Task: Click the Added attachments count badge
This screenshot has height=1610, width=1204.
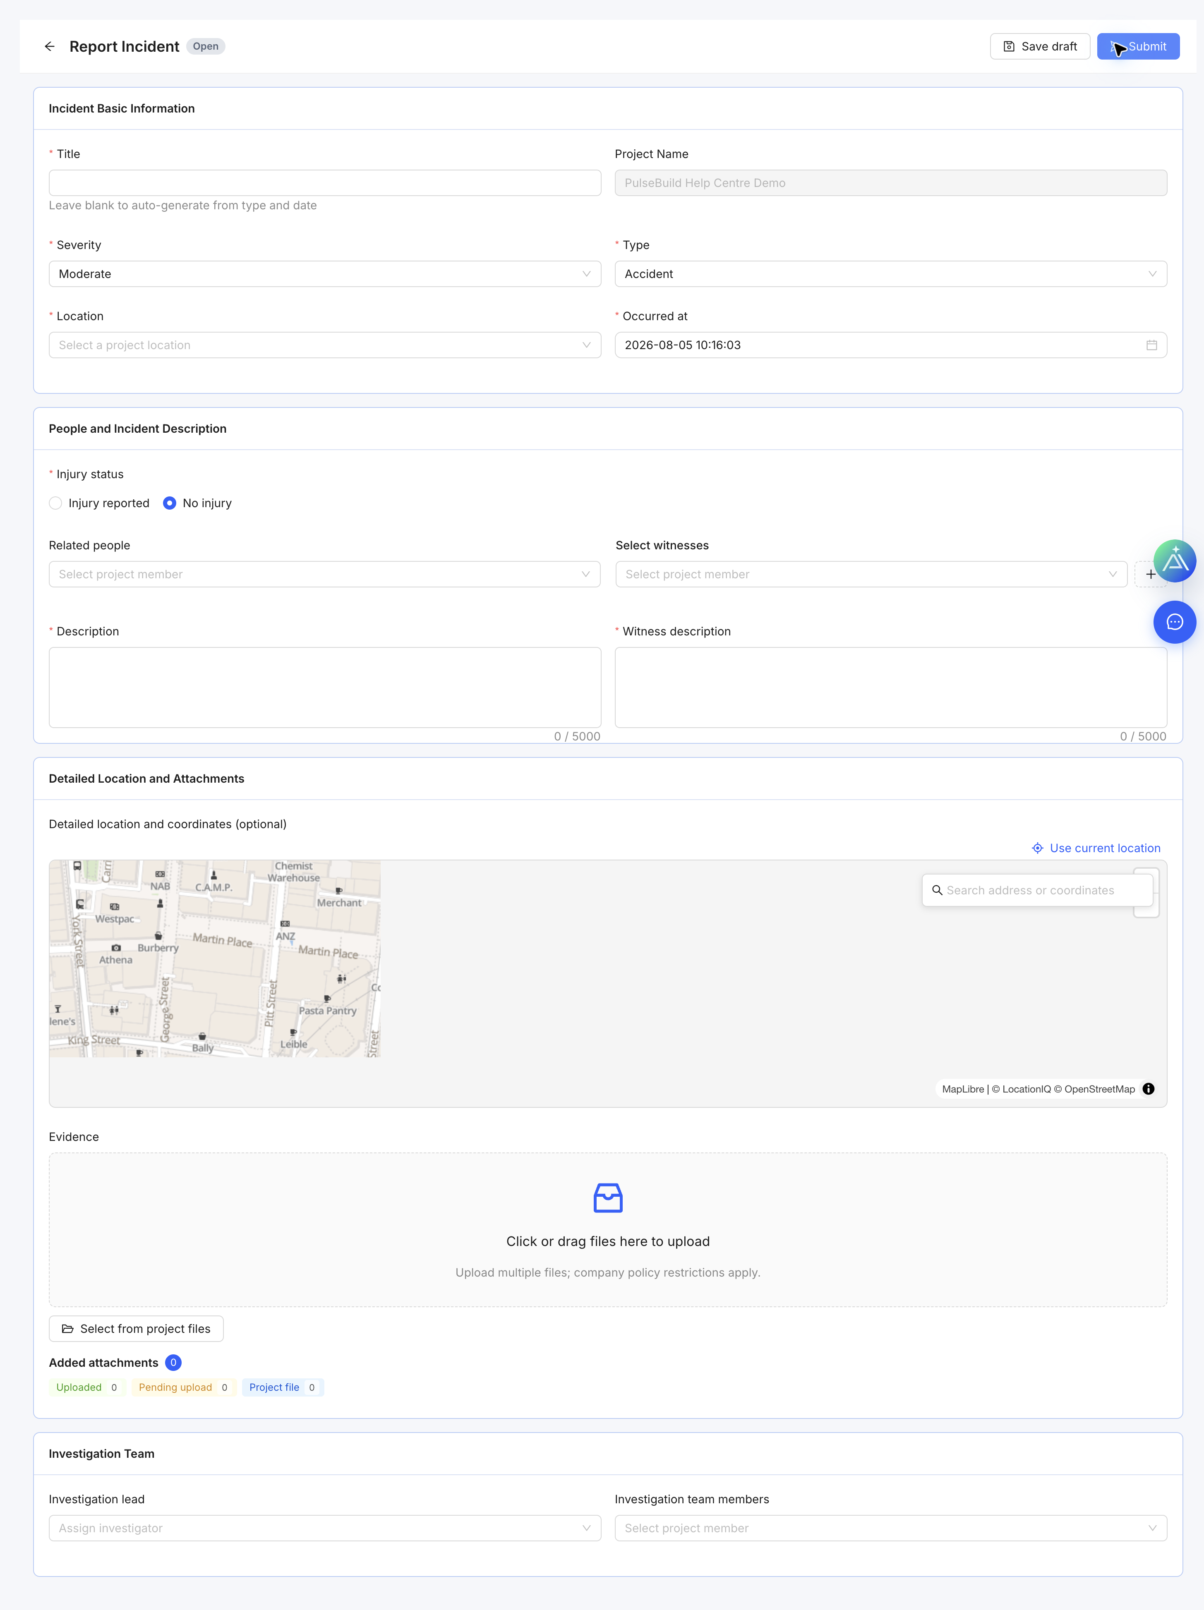Action: [x=173, y=1363]
